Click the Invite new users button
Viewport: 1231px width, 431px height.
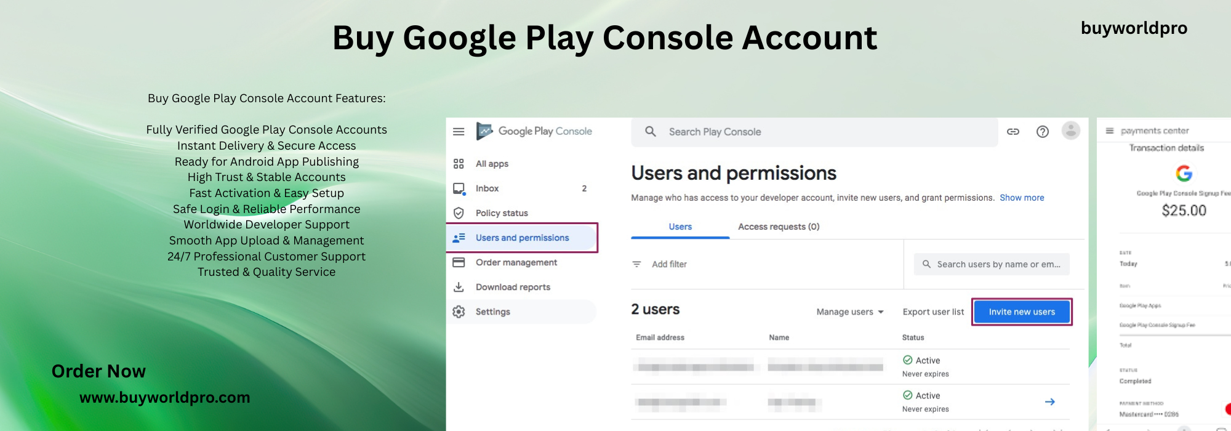coord(1022,312)
